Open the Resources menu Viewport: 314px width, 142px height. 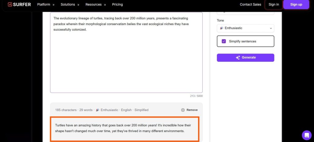click(96, 4)
